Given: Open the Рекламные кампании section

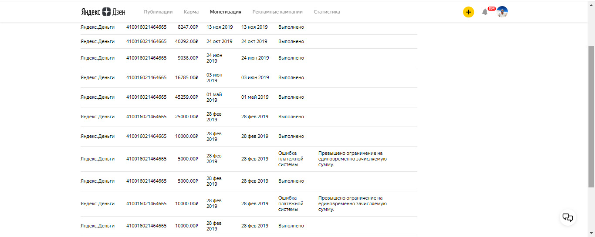Looking at the screenshot, I should [x=277, y=12].
